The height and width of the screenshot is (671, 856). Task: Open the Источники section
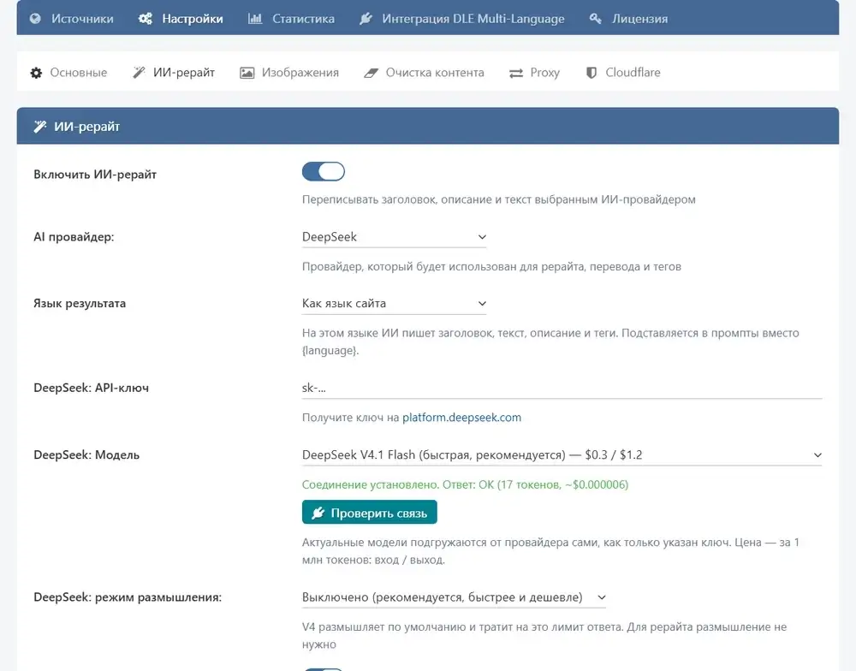[x=72, y=19]
